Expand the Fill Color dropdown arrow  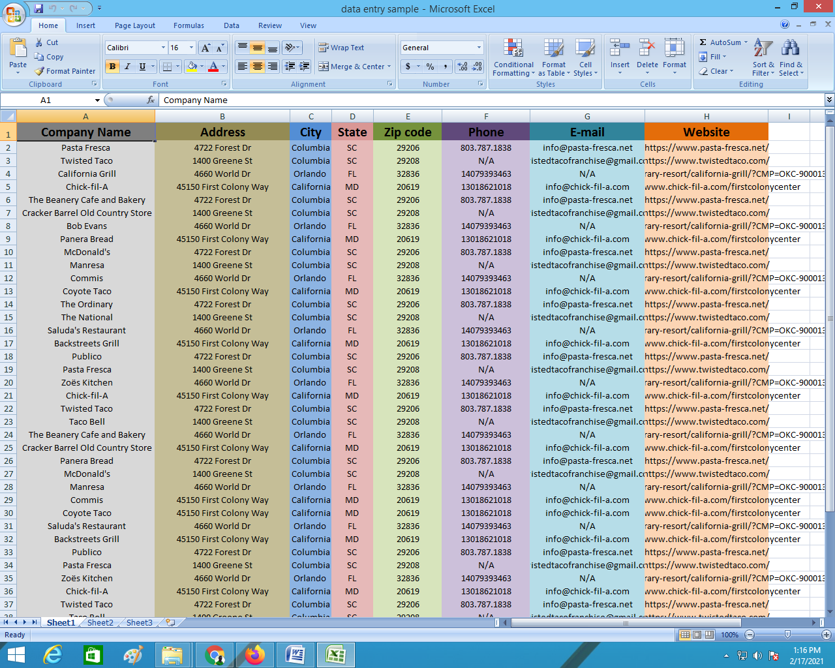[203, 67]
